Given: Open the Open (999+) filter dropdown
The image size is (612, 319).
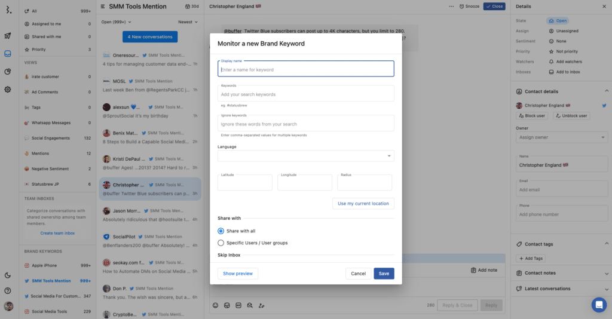Looking at the screenshot, I should 117,22.
